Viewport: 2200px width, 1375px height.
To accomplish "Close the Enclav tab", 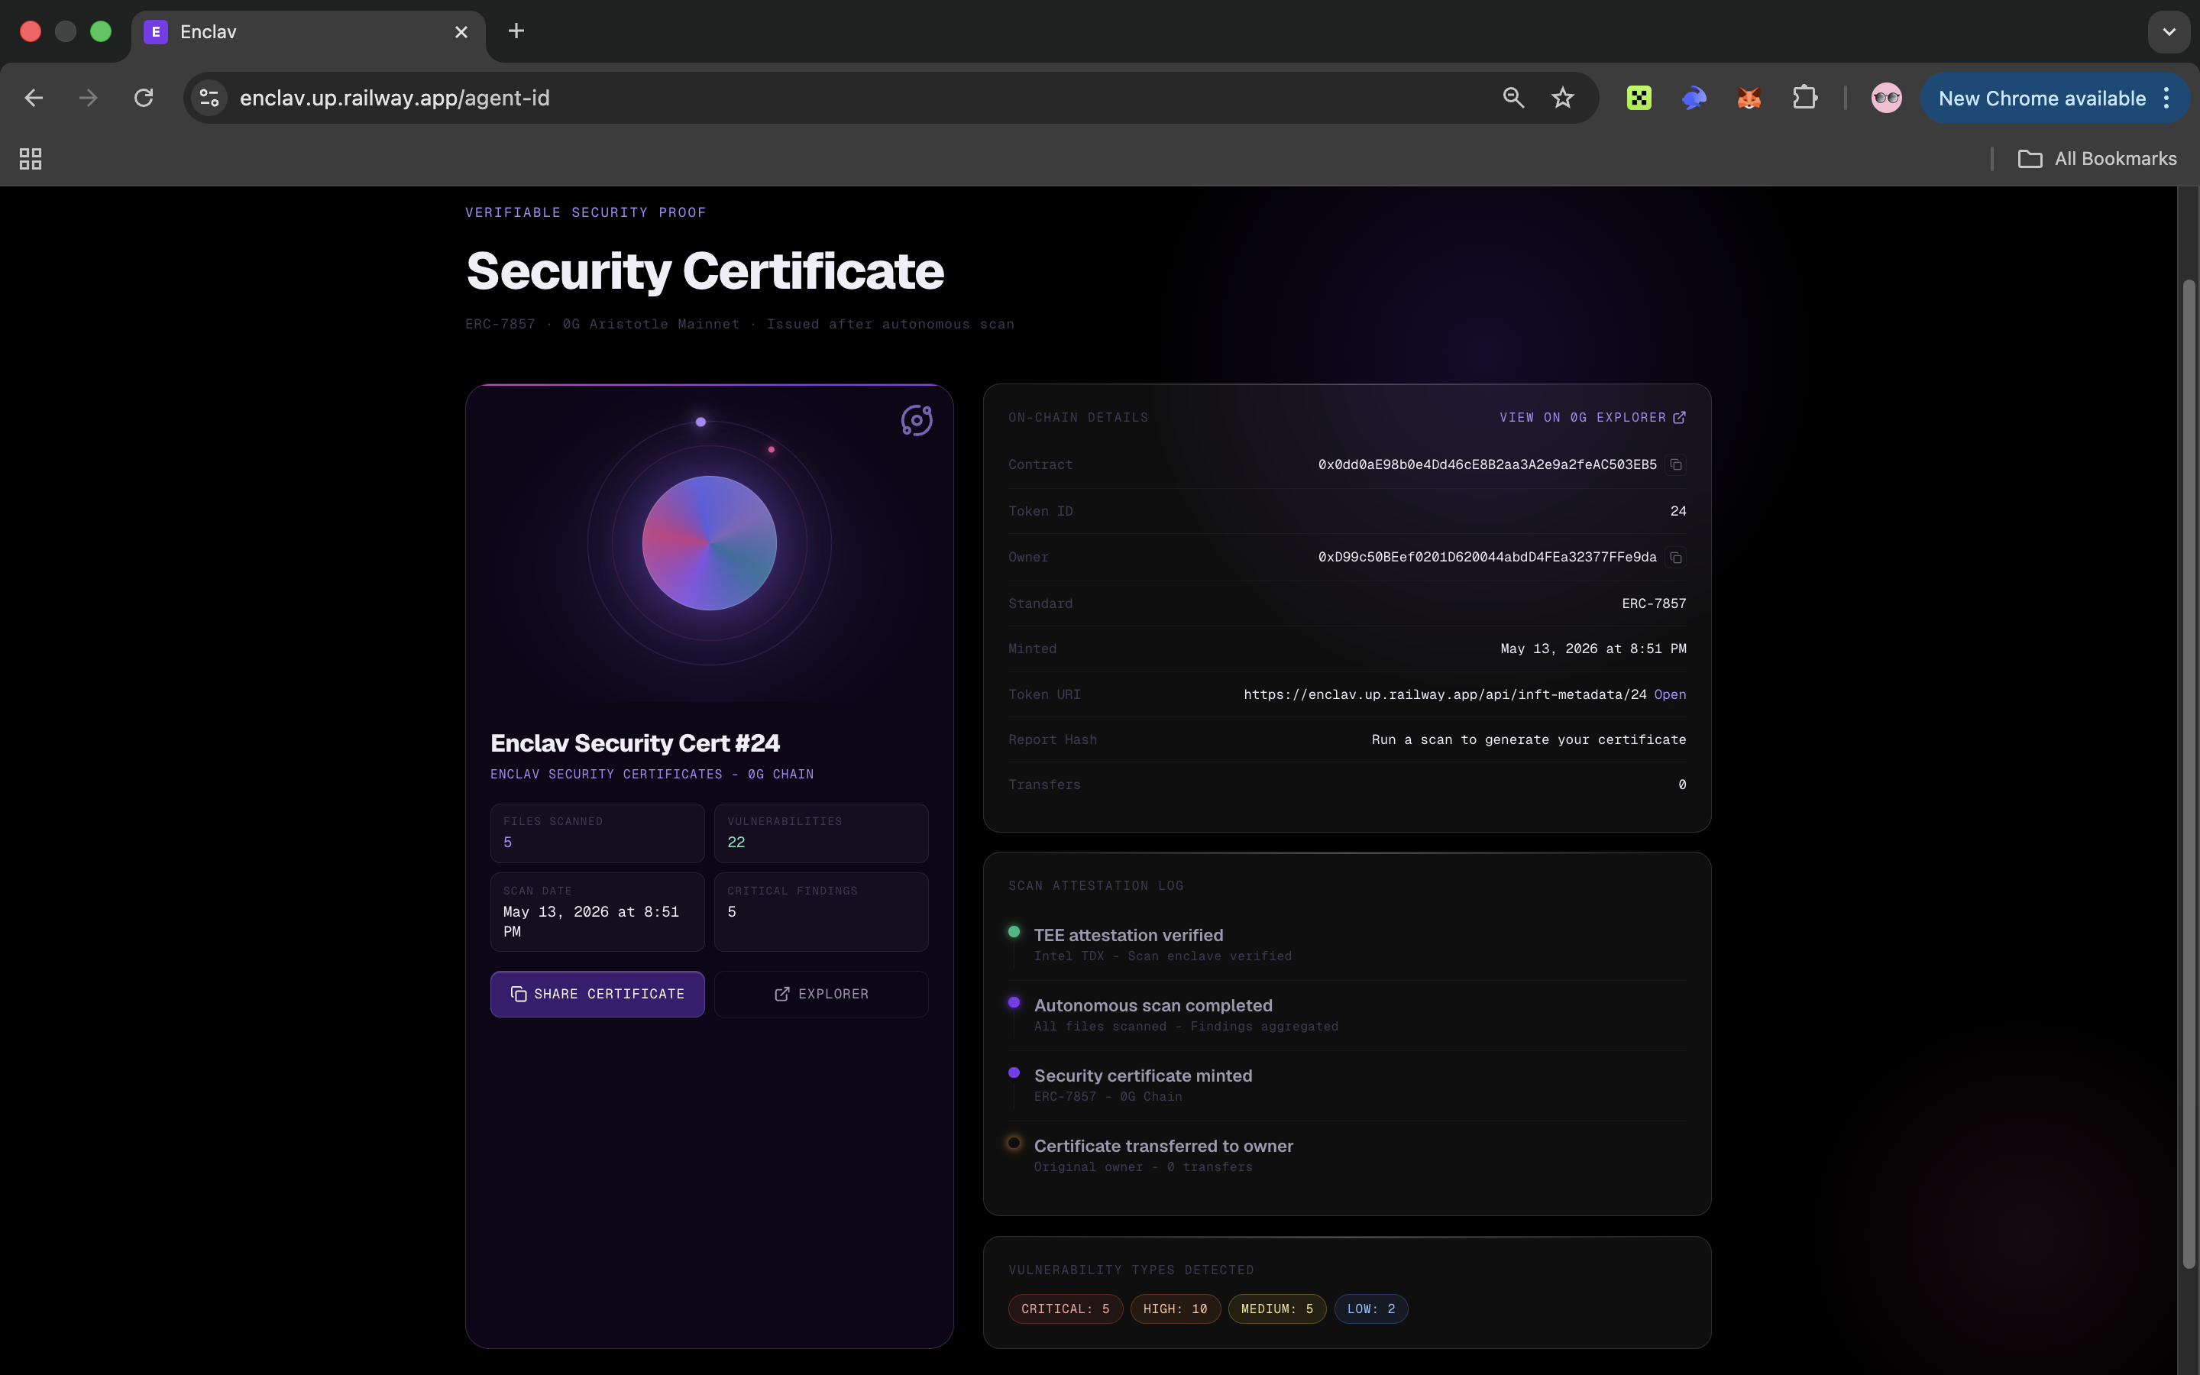I will [x=461, y=32].
